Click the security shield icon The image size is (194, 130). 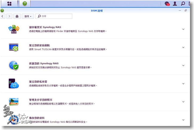(14, 65)
